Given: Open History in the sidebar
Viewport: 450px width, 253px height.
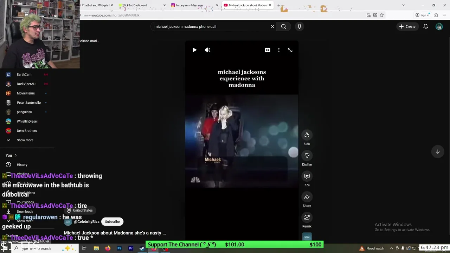Looking at the screenshot, I should [22, 165].
